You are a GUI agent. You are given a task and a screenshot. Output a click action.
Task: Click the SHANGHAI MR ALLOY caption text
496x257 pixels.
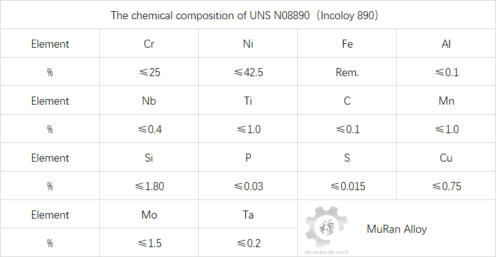point(327,252)
